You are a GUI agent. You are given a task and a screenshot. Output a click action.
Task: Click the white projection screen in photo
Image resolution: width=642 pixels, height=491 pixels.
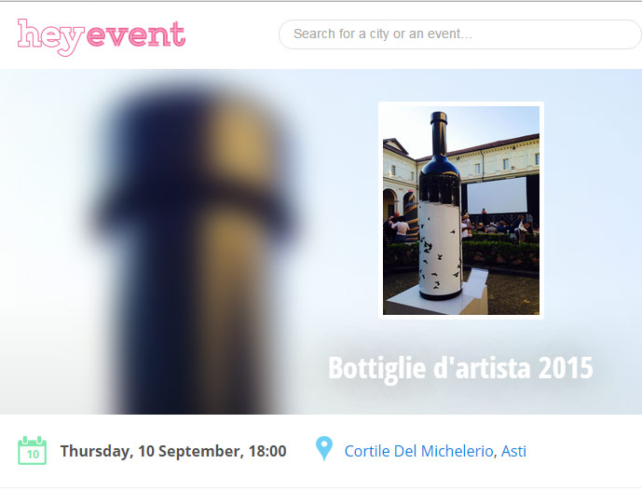(497, 196)
